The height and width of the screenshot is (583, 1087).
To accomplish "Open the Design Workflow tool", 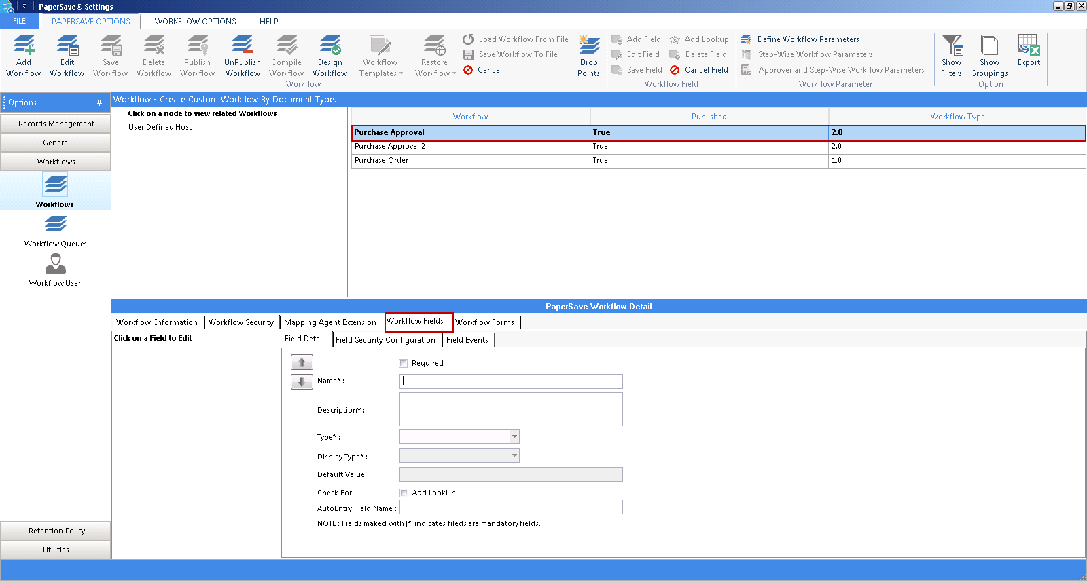I will (330, 56).
